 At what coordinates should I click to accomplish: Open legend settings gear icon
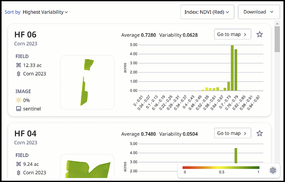(273, 170)
